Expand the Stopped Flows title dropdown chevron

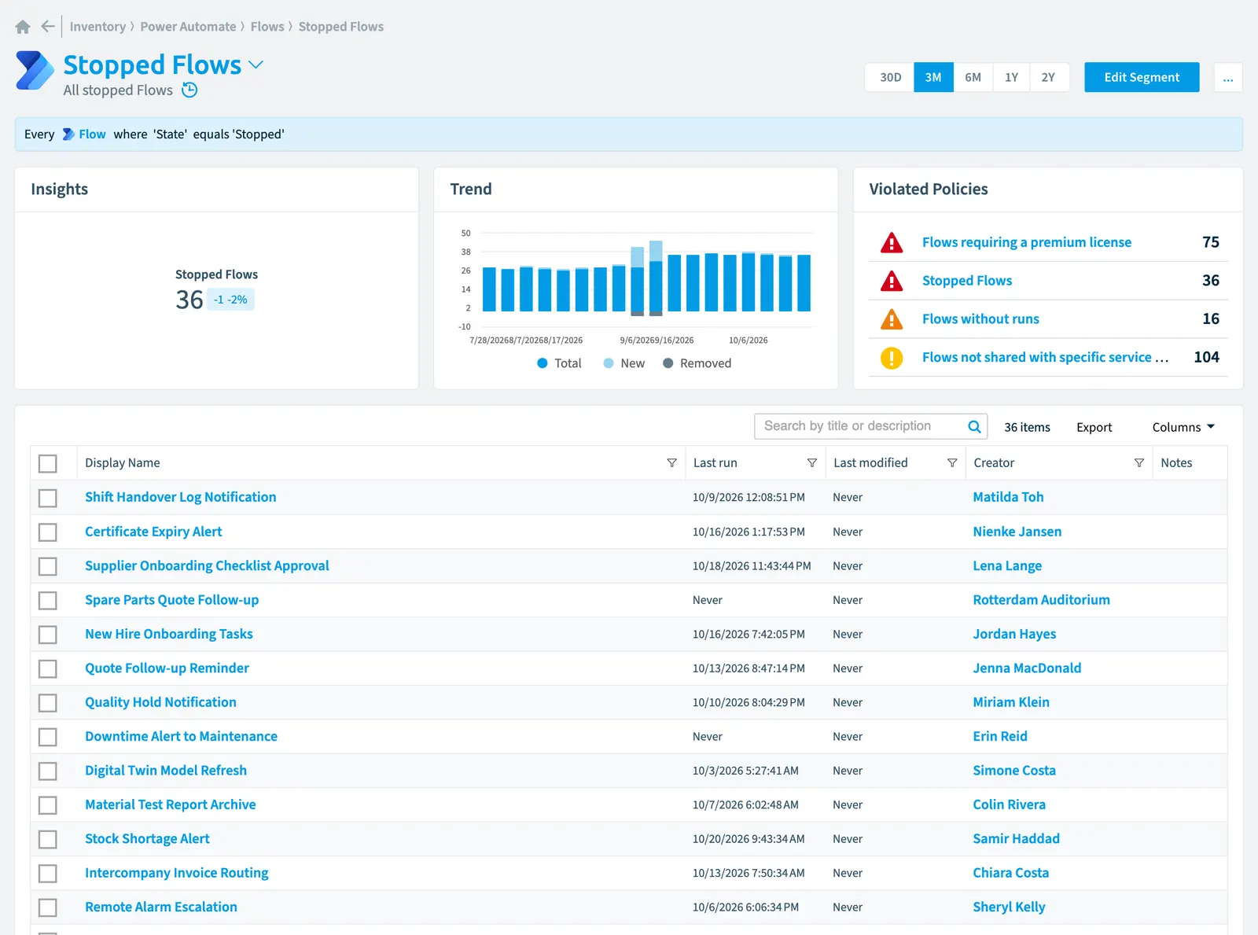coord(256,64)
